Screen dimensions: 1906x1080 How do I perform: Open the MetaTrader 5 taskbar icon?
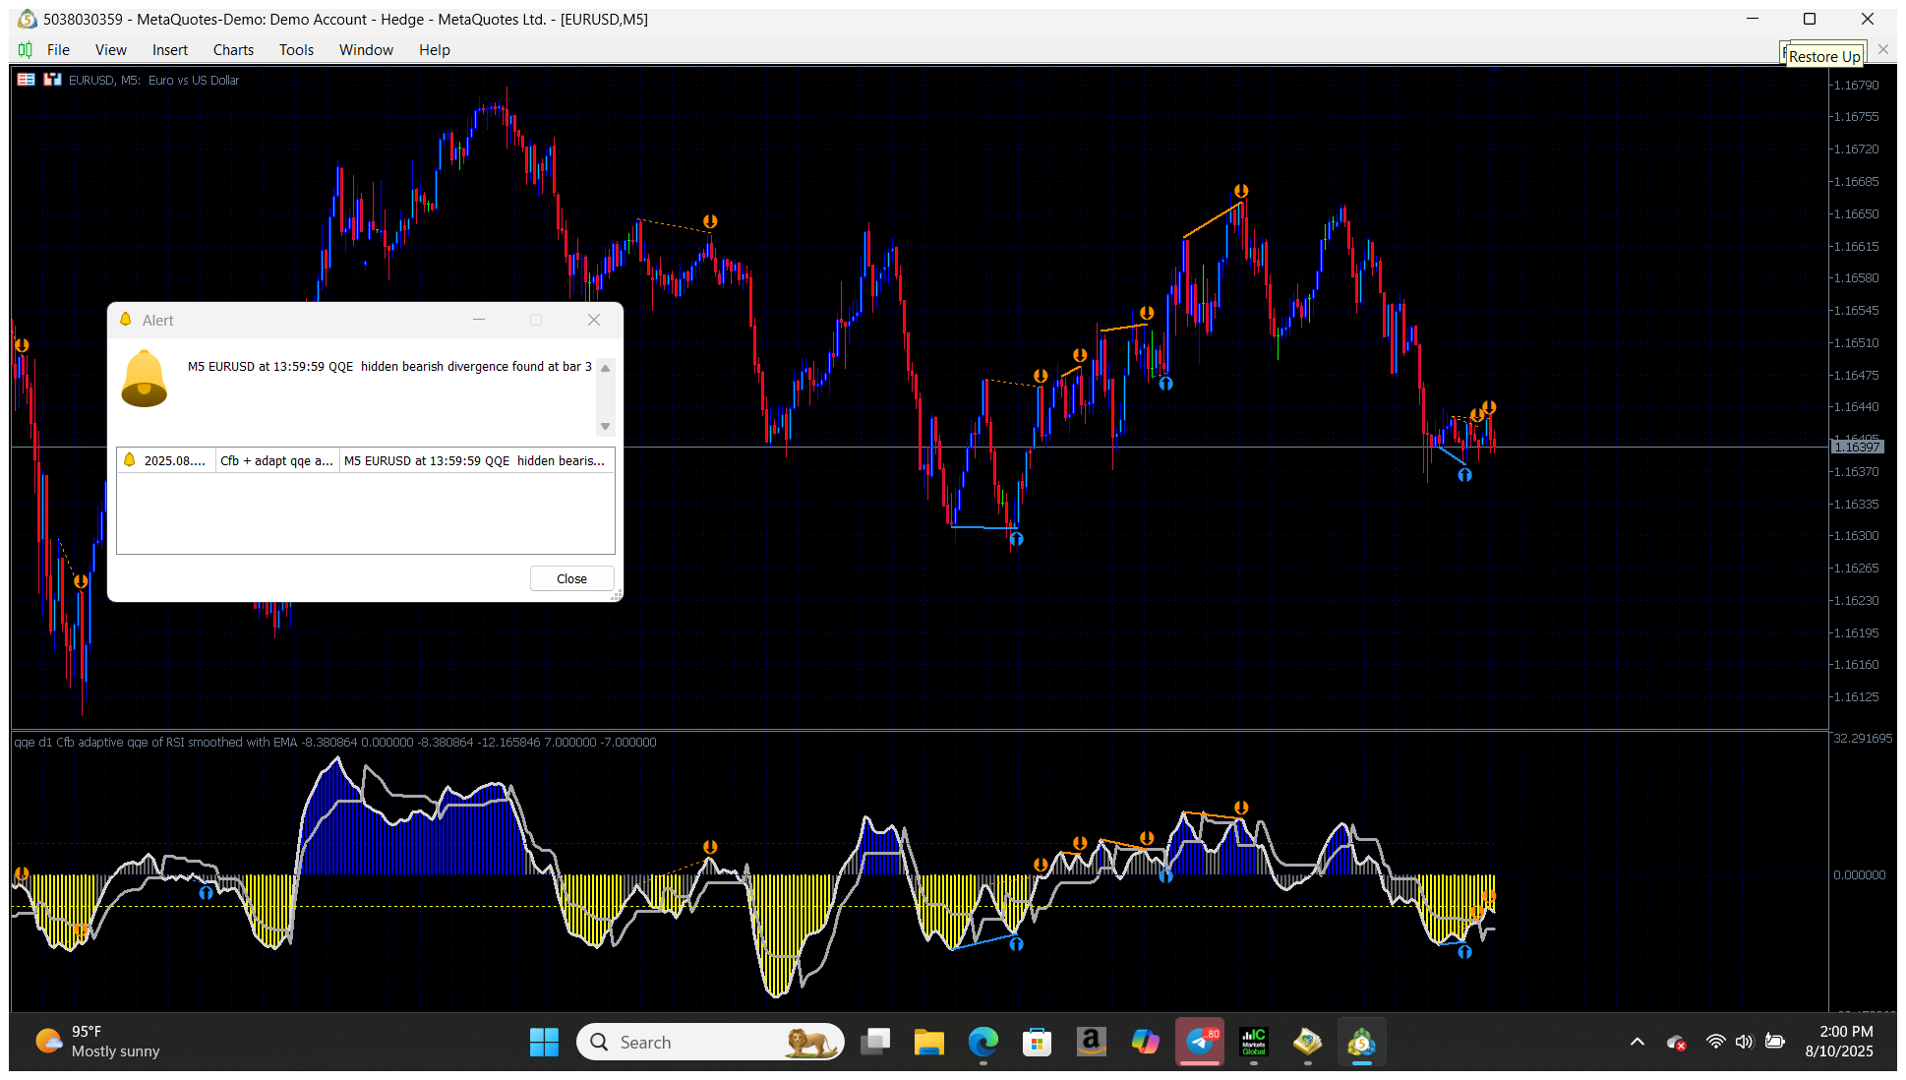tap(1361, 1043)
